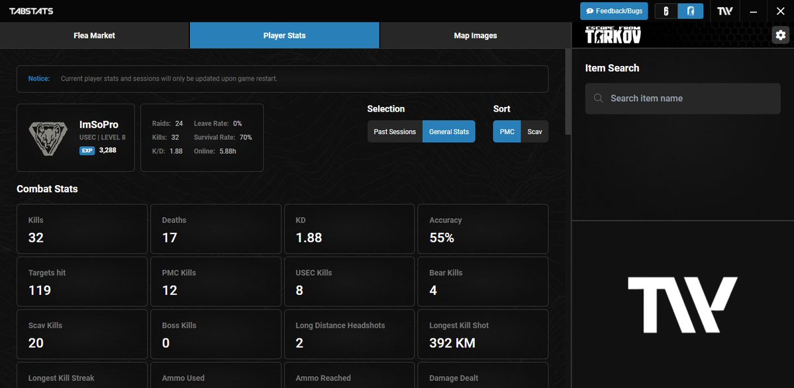Click the TV logo in title bar
The height and width of the screenshot is (388, 794).
(x=725, y=11)
